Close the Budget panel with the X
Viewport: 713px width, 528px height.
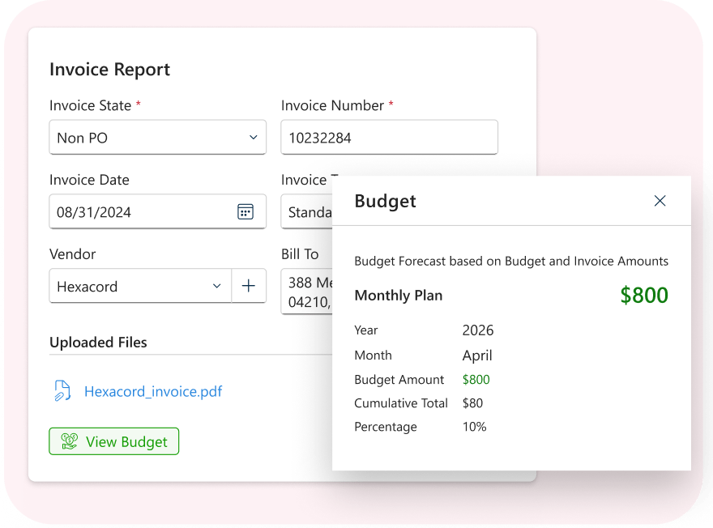tap(660, 201)
